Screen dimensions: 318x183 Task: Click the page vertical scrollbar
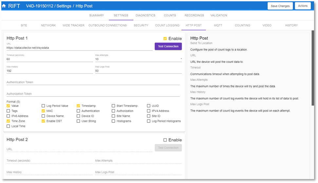[312, 68]
